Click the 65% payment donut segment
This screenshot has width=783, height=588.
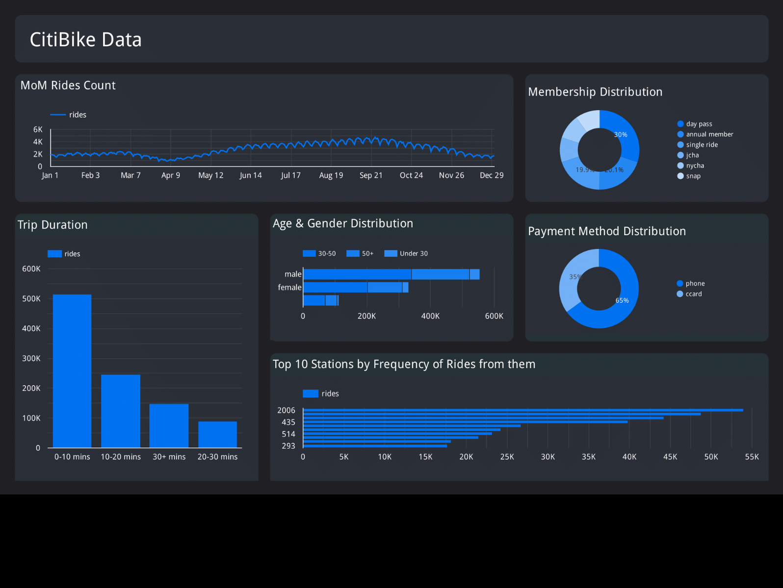tap(617, 309)
